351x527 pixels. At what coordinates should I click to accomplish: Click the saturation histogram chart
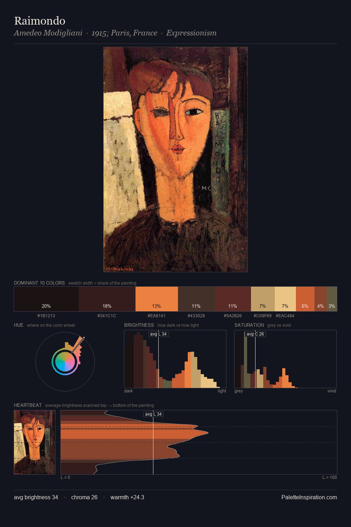point(285,359)
